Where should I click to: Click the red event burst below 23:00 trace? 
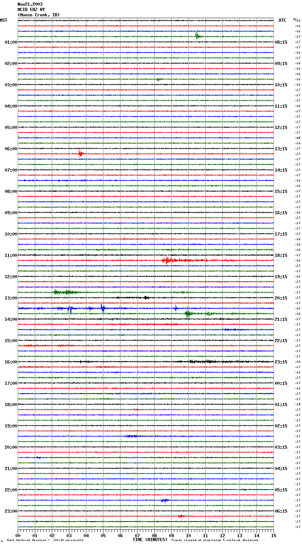[x=181, y=516]
